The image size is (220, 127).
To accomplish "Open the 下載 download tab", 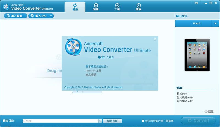I will [x=117, y=7].
